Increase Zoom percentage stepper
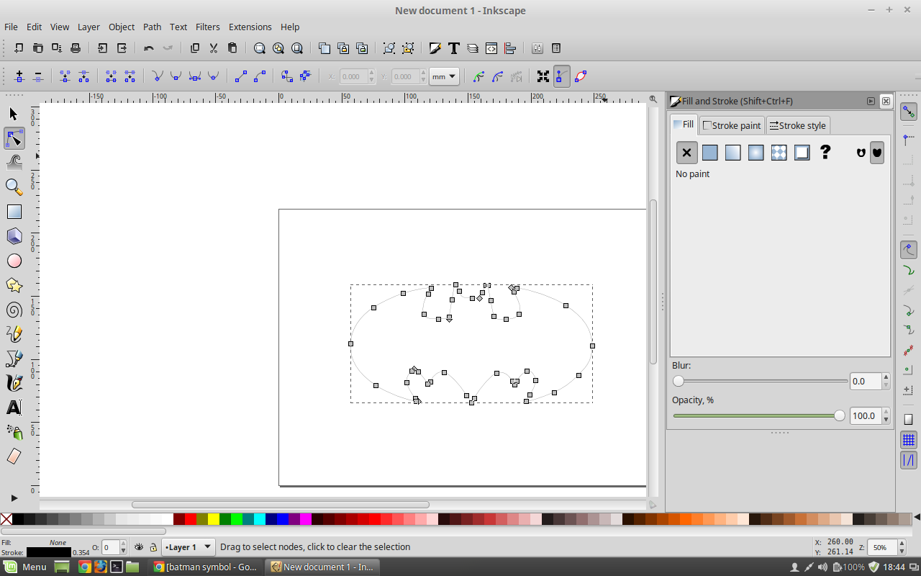The width and height of the screenshot is (921, 576). click(902, 544)
